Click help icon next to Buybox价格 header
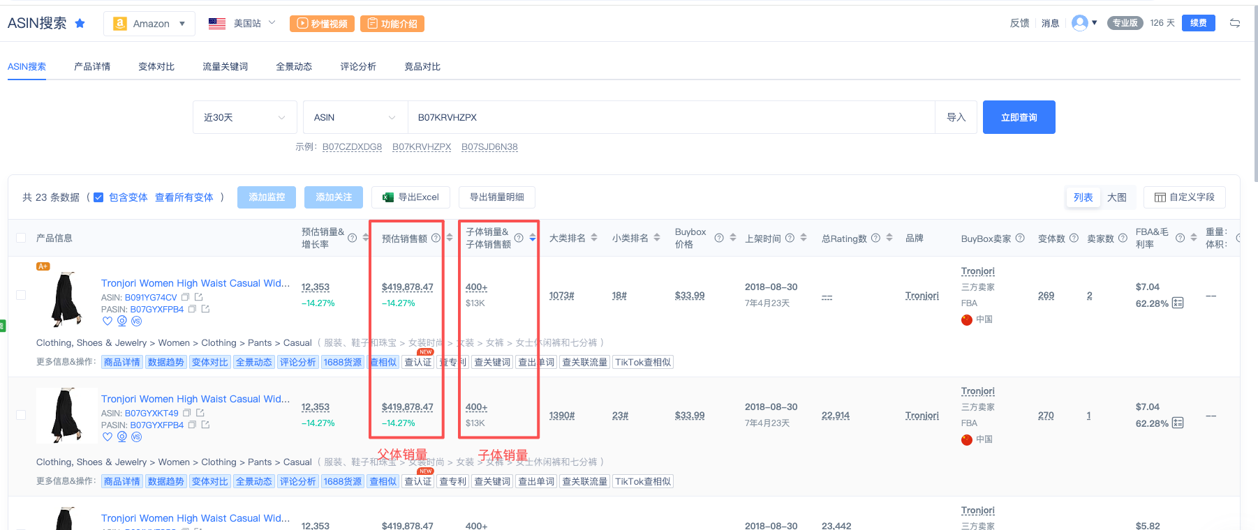This screenshot has width=1258, height=530. [x=719, y=238]
